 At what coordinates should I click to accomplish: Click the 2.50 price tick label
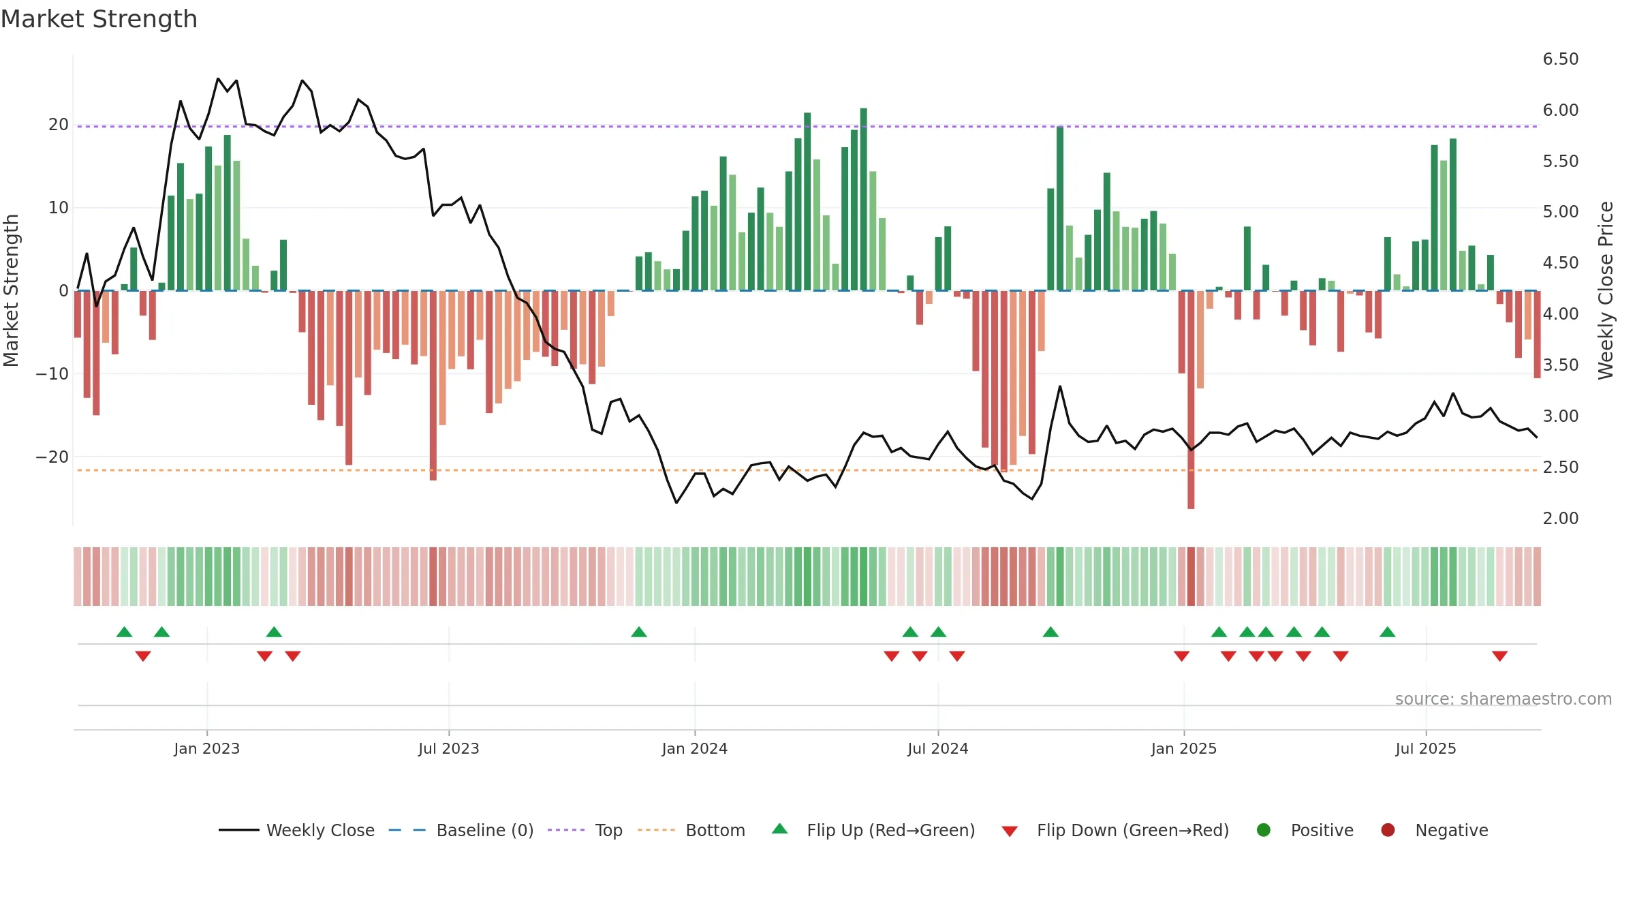point(1561,467)
